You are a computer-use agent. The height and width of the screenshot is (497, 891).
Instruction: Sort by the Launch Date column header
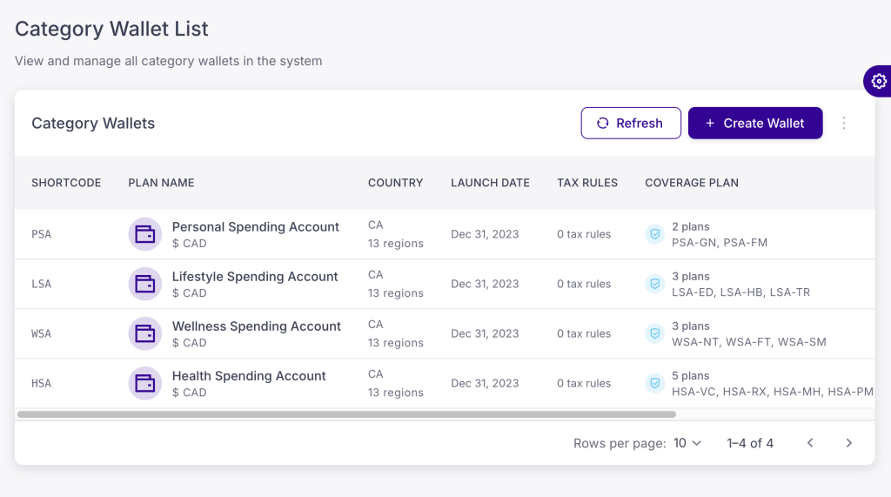[490, 183]
